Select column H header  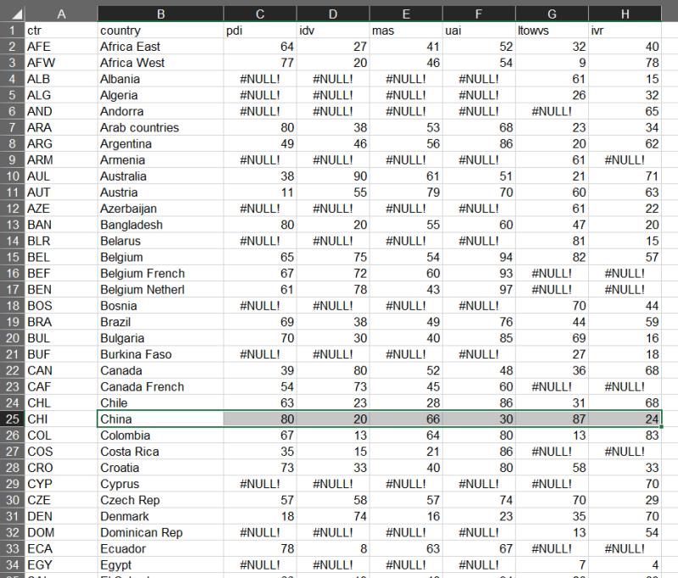pyautogui.click(x=625, y=14)
